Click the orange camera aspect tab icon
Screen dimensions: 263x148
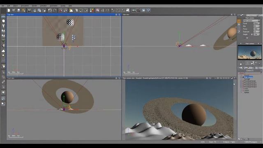point(239,21)
